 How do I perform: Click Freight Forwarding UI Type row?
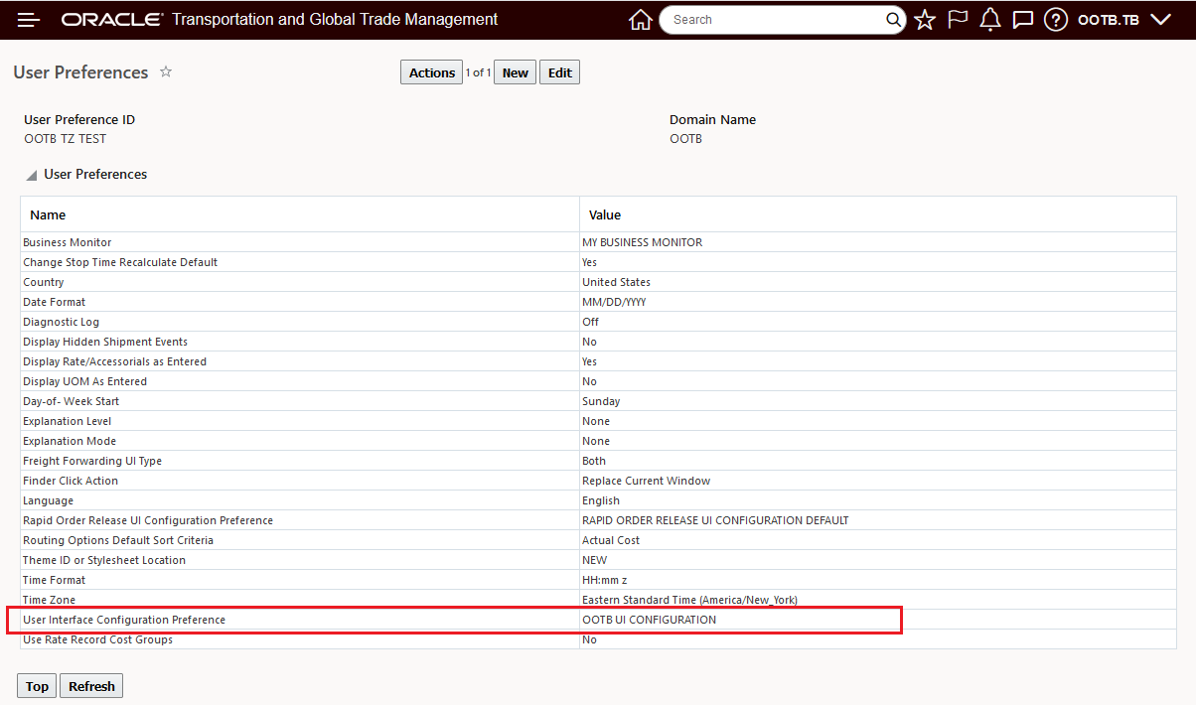(92, 461)
